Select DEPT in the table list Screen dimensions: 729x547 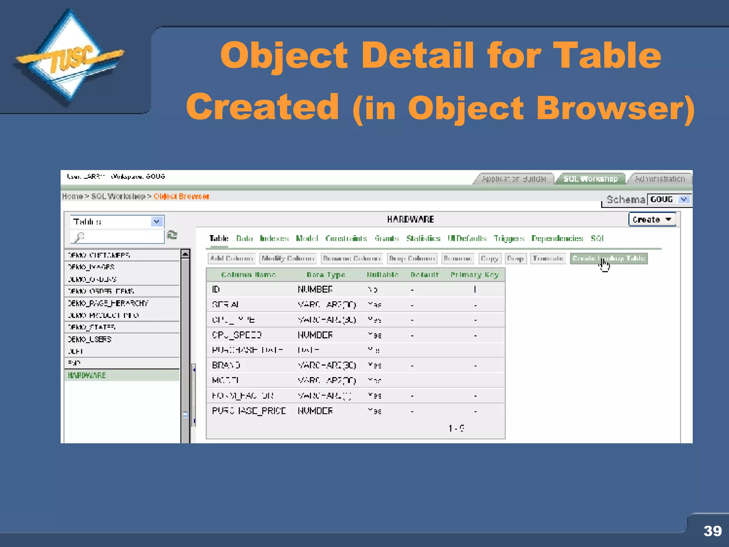(x=122, y=351)
